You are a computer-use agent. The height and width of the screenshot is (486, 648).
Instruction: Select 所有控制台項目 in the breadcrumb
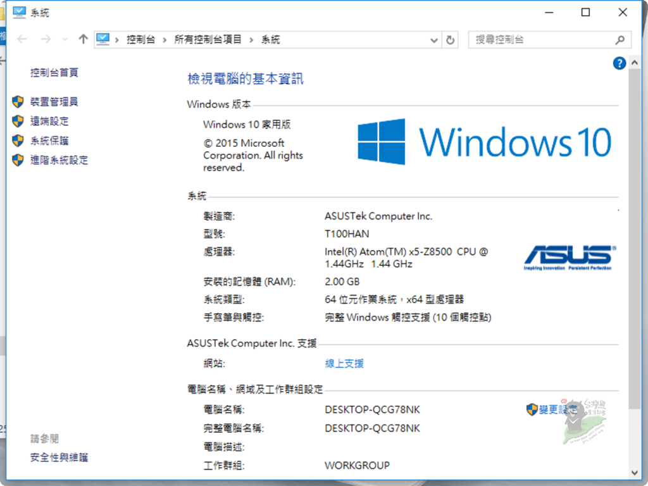pos(208,40)
